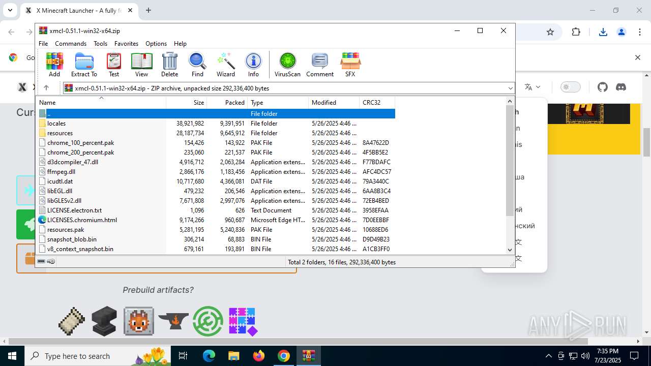The height and width of the screenshot is (366, 651).
Task: Sort by Size column header
Action: (x=186, y=103)
